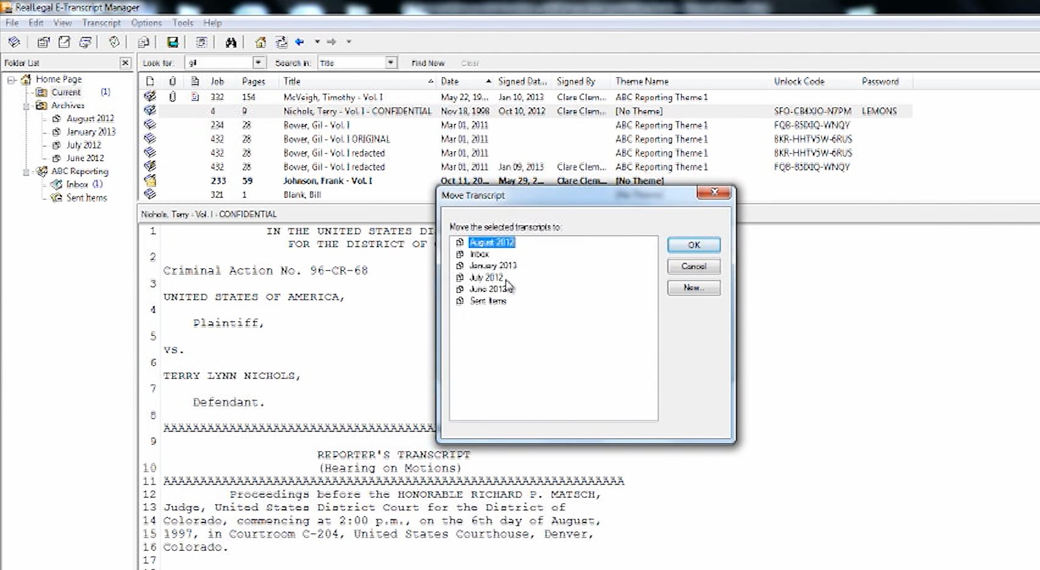Select January 2013 in the move destination list
Viewport: 1040px width, 570px height.
coord(493,265)
